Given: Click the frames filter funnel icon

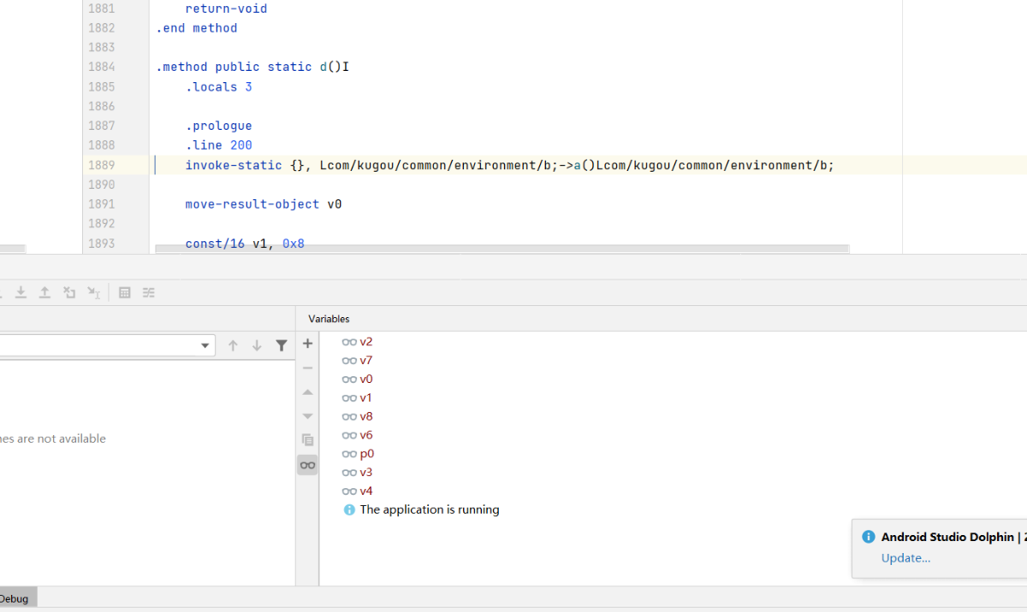Looking at the screenshot, I should (x=281, y=345).
